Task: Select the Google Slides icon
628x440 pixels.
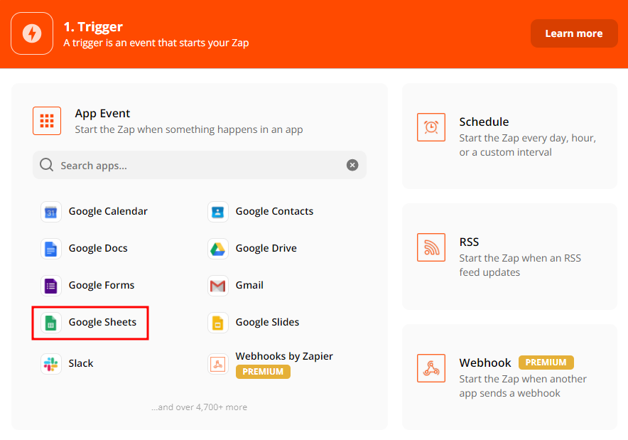Action: click(x=217, y=323)
